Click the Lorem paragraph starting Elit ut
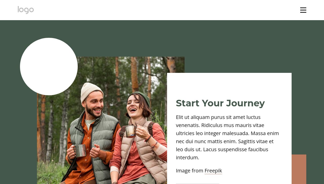The width and height of the screenshot is (324, 184). tap(228, 137)
